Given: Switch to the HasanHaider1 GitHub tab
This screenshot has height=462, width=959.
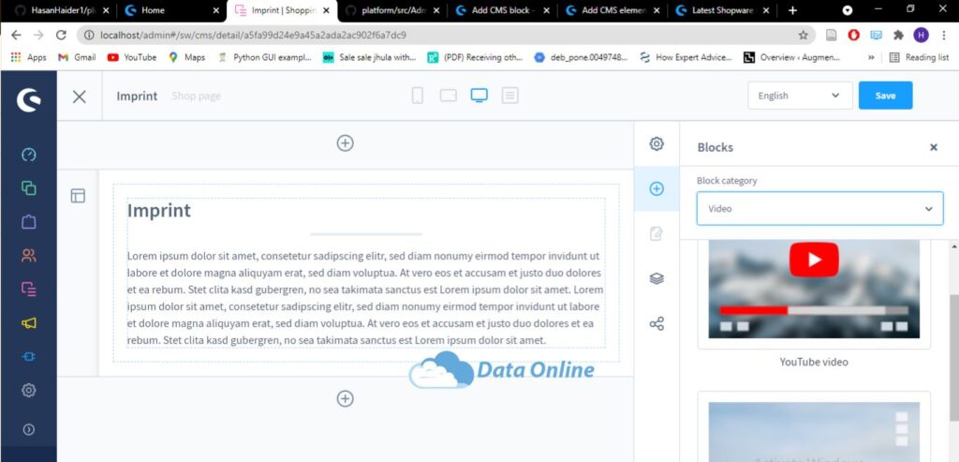Looking at the screenshot, I should pos(63,10).
